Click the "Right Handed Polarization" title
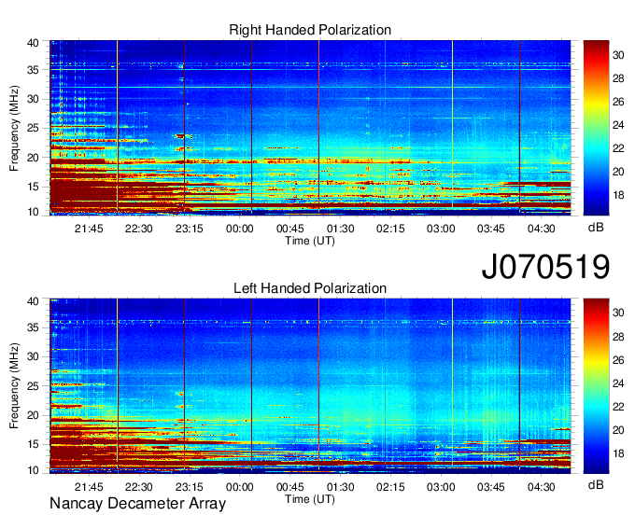 310,30
